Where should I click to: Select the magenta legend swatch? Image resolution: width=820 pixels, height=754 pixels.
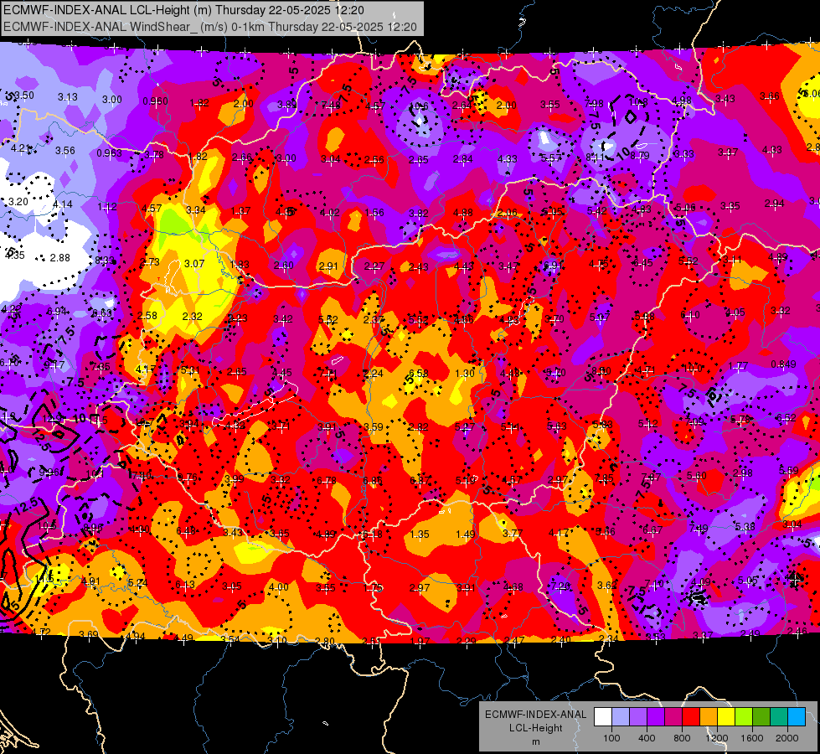(x=673, y=716)
